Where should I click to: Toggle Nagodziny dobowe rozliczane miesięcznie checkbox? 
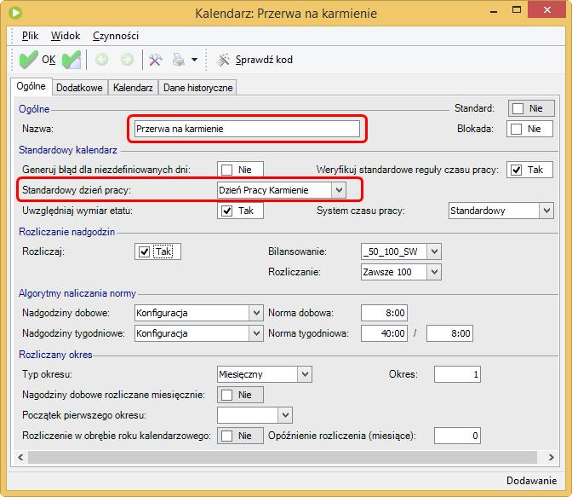click(226, 395)
